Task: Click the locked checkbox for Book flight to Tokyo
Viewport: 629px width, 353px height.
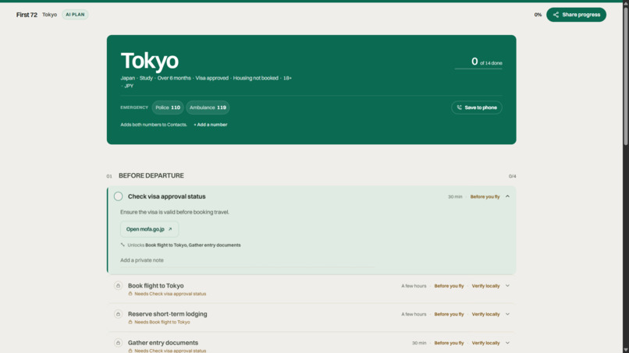Action: (x=118, y=286)
